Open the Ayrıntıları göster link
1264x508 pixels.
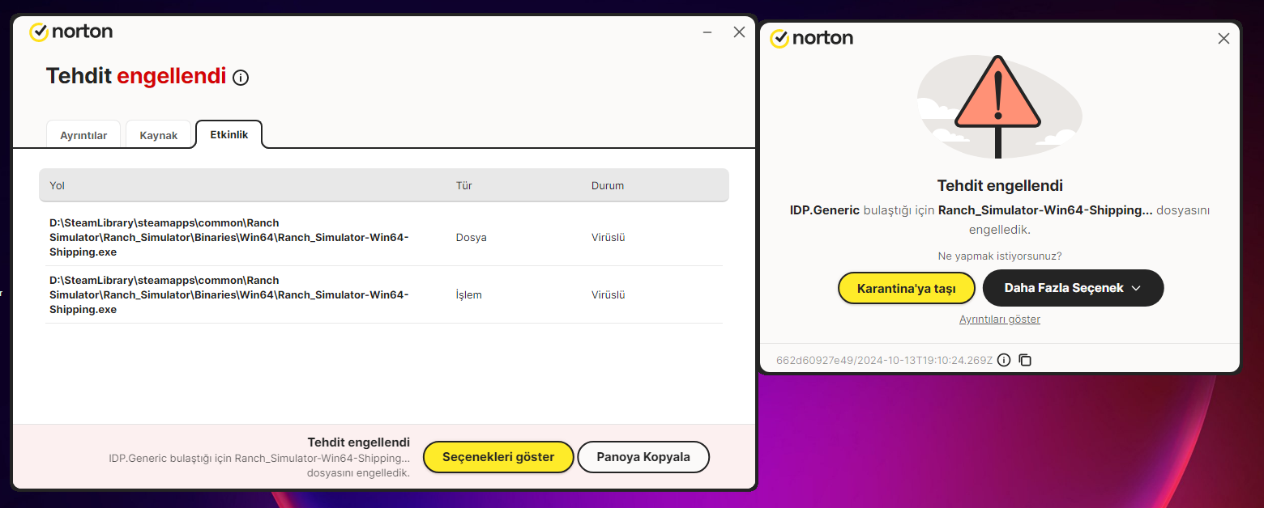[1000, 320]
